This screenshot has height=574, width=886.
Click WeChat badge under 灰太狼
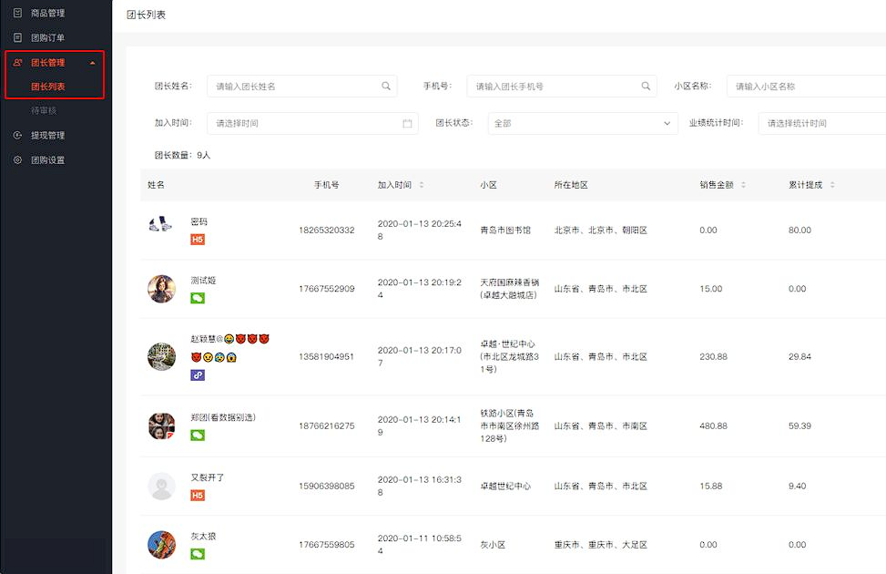point(198,554)
